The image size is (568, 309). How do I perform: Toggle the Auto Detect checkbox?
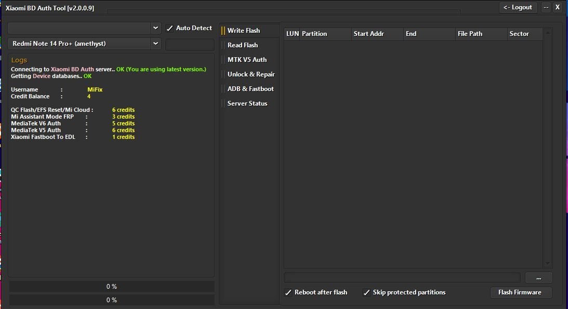pyautogui.click(x=169, y=28)
